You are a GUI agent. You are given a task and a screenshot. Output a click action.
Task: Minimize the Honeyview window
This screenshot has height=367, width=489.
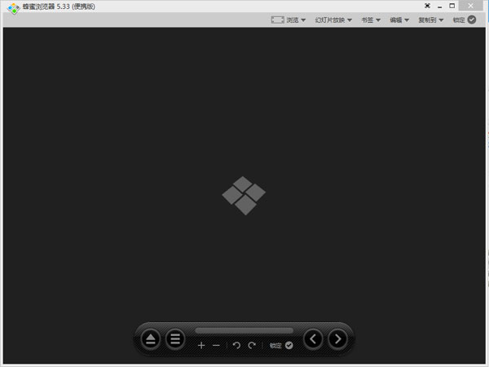pos(440,7)
